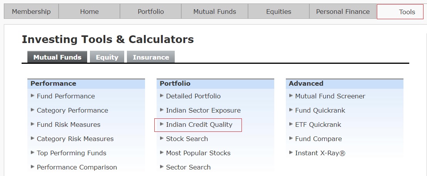Image resolution: width=427 pixels, height=176 pixels.
Task: Visit the Most Popular Stocks link
Action: [x=198, y=153]
